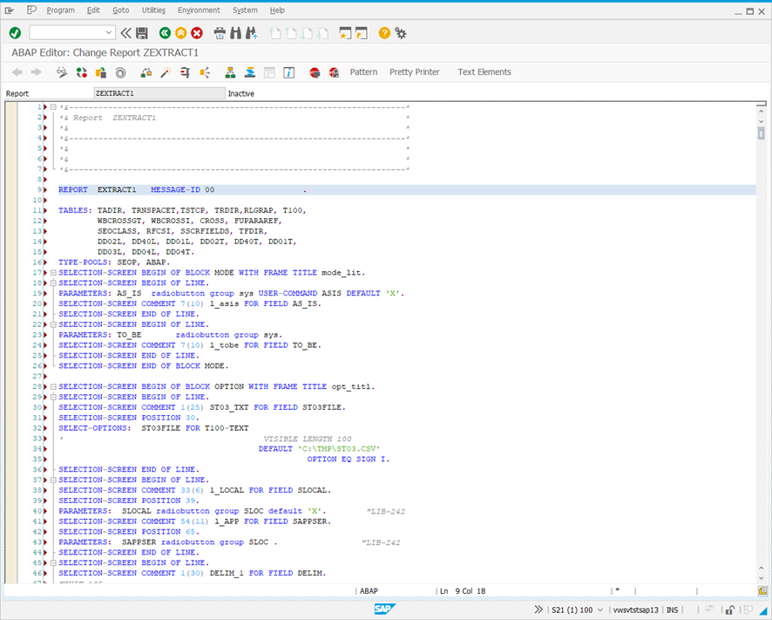
Task: Click the Customize Local Layout gear icon
Action: pyautogui.click(x=400, y=32)
